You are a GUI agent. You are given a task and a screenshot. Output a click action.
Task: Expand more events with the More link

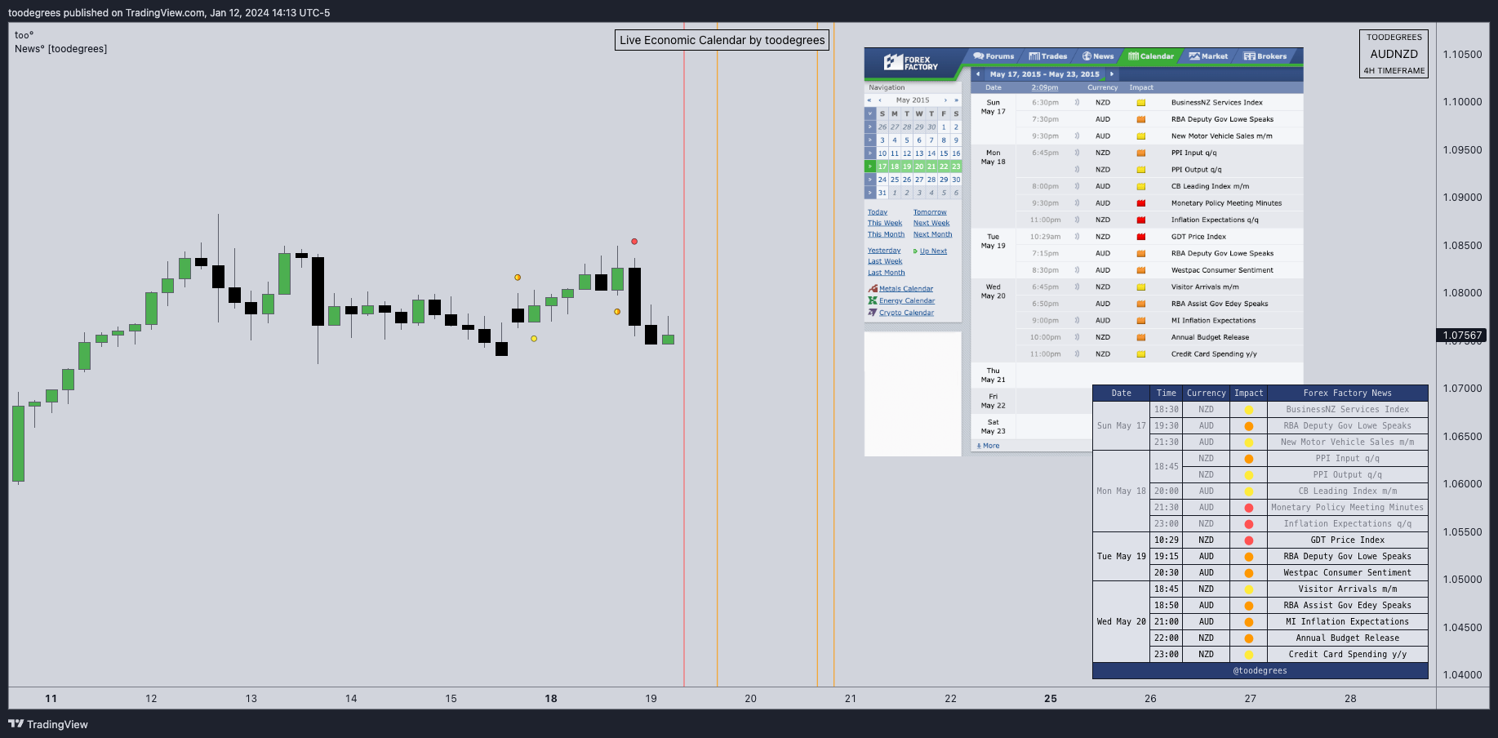point(988,446)
